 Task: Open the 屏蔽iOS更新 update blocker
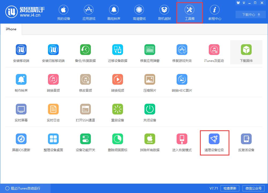21,142
